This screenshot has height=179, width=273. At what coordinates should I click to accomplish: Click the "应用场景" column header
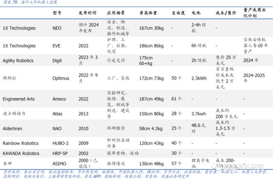pyautogui.click(x=116, y=13)
